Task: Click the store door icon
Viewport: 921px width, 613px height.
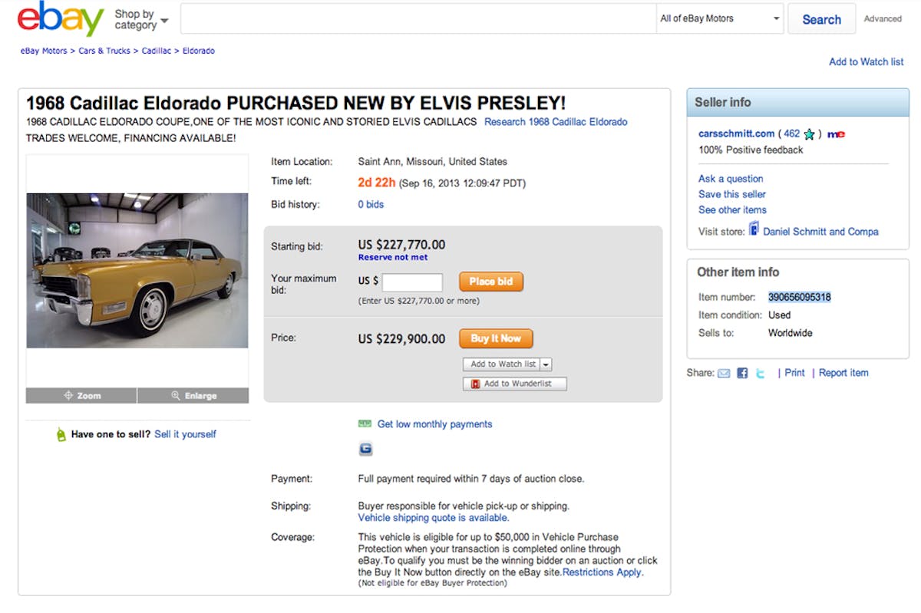Action: click(x=754, y=229)
